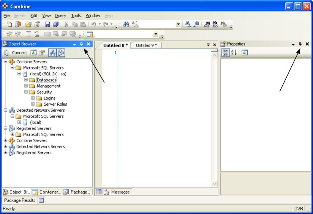Click the Save icon in the toolbar
313x214 pixels.
pyautogui.click(x=47, y=25)
